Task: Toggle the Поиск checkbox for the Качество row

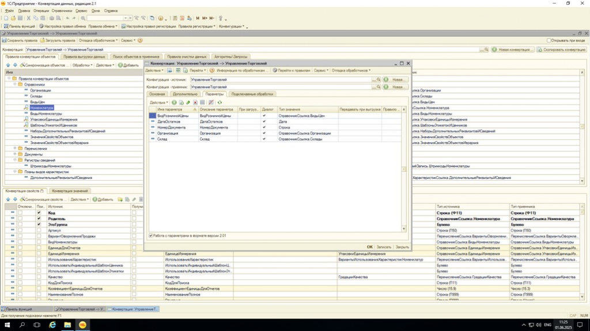Action: click(x=39, y=277)
